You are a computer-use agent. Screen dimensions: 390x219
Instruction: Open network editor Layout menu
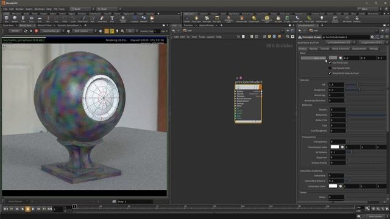[210, 36]
